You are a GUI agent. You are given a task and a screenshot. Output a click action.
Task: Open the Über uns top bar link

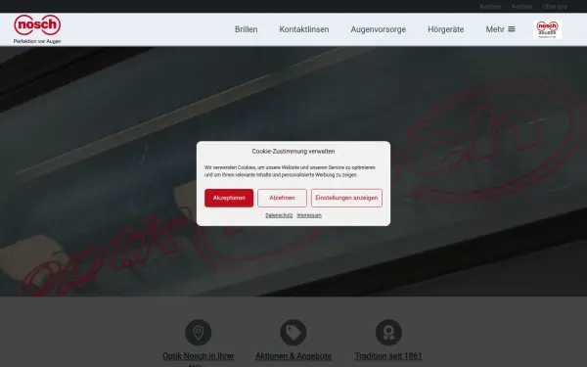coord(555,7)
